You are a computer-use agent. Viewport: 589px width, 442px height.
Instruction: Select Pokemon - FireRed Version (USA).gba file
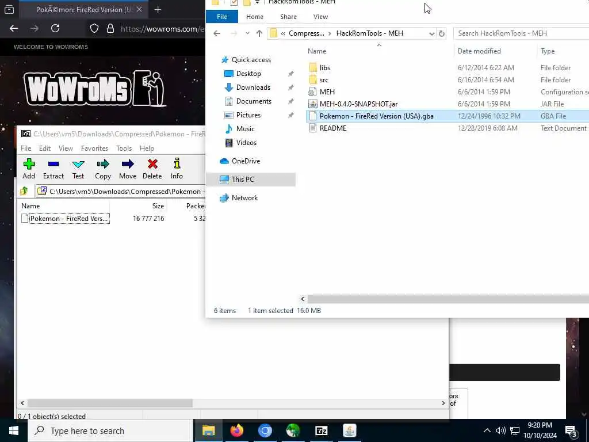coord(376,116)
